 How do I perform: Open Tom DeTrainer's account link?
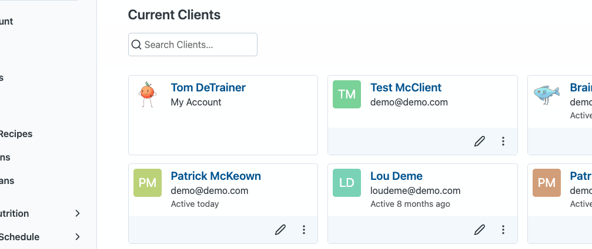pos(208,87)
